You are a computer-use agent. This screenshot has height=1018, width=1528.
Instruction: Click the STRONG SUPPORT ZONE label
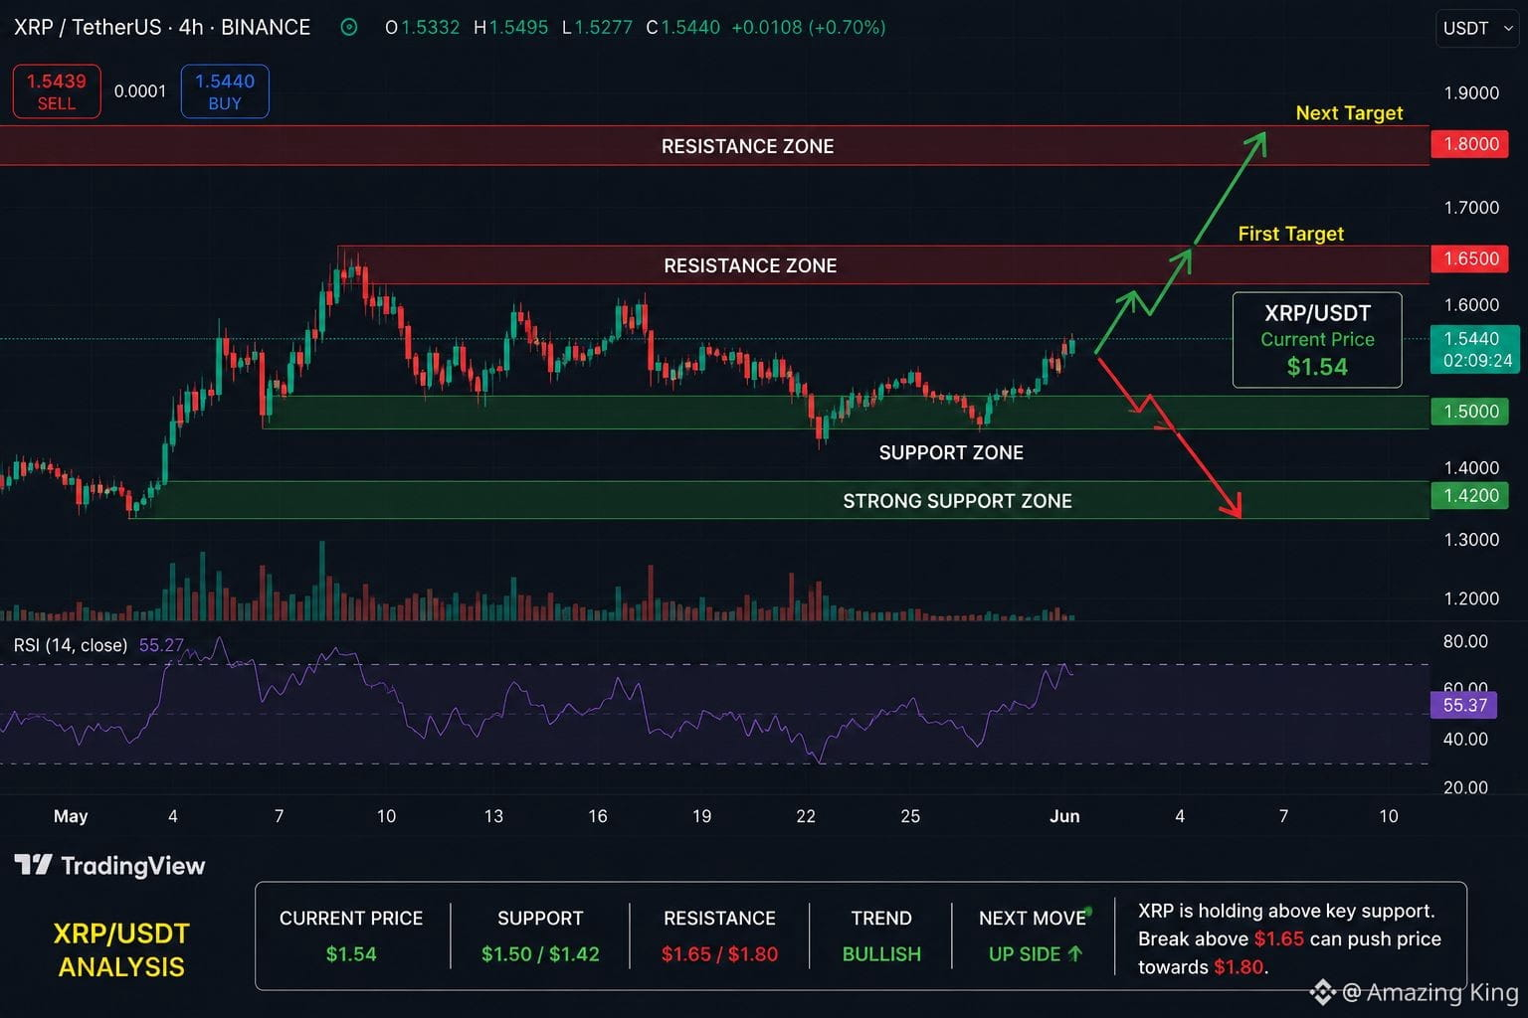[x=958, y=501]
